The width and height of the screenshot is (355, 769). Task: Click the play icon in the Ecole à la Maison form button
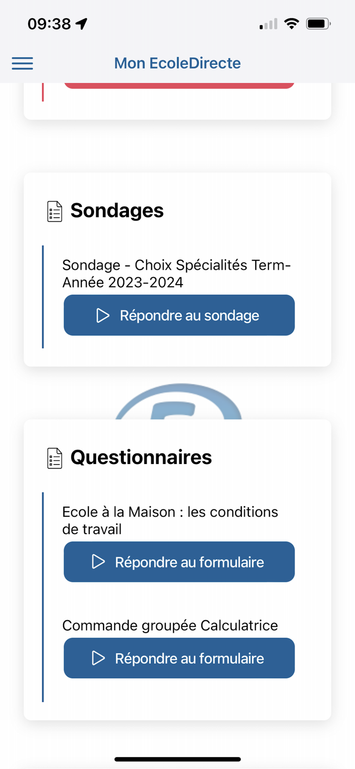[x=97, y=562]
